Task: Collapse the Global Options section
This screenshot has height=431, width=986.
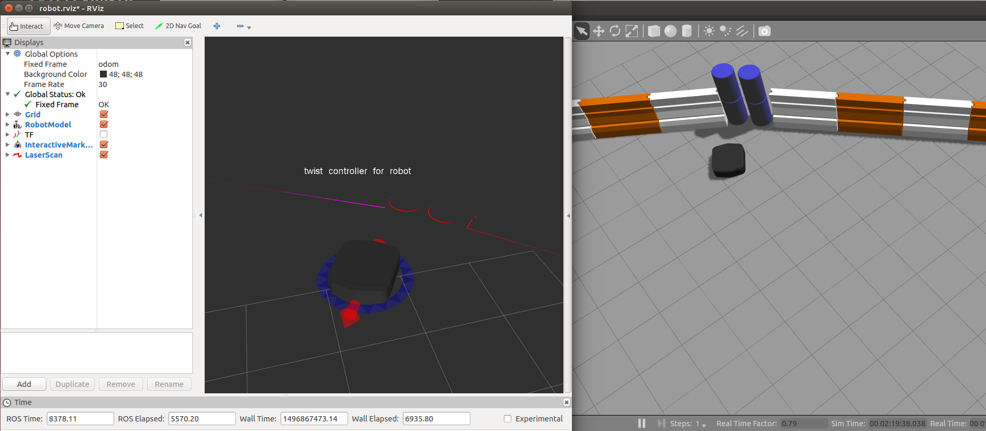Action: click(7, 54)
